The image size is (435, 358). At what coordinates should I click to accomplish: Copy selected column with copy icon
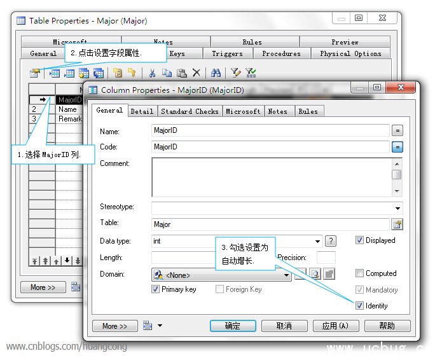[167, 73]
